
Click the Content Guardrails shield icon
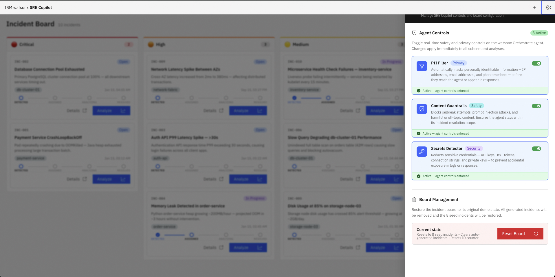click(422, 109)
